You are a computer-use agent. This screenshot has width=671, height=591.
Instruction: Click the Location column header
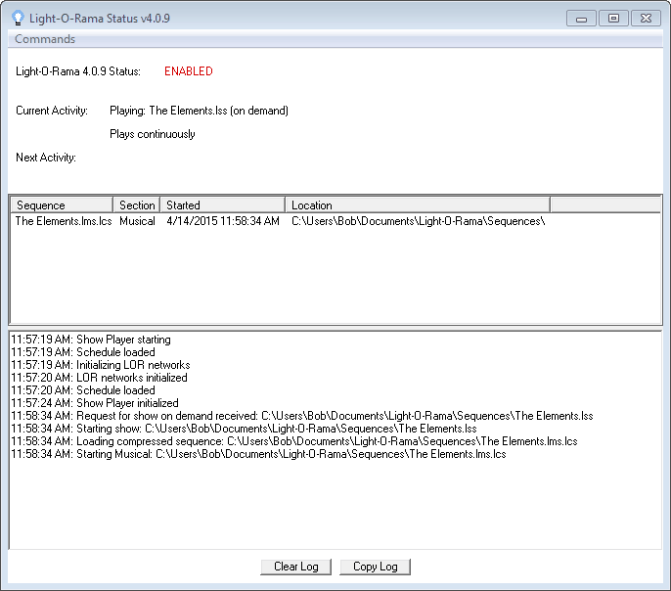[x=418, y=205]
